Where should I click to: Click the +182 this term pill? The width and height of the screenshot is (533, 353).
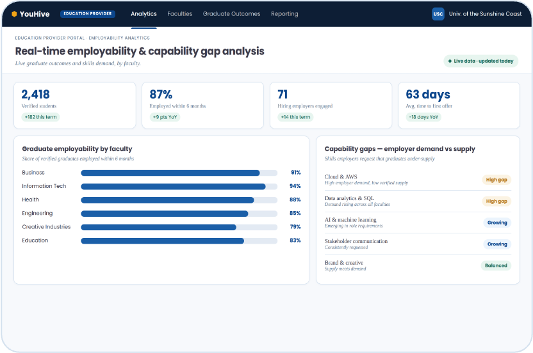[x=40, y=117]
